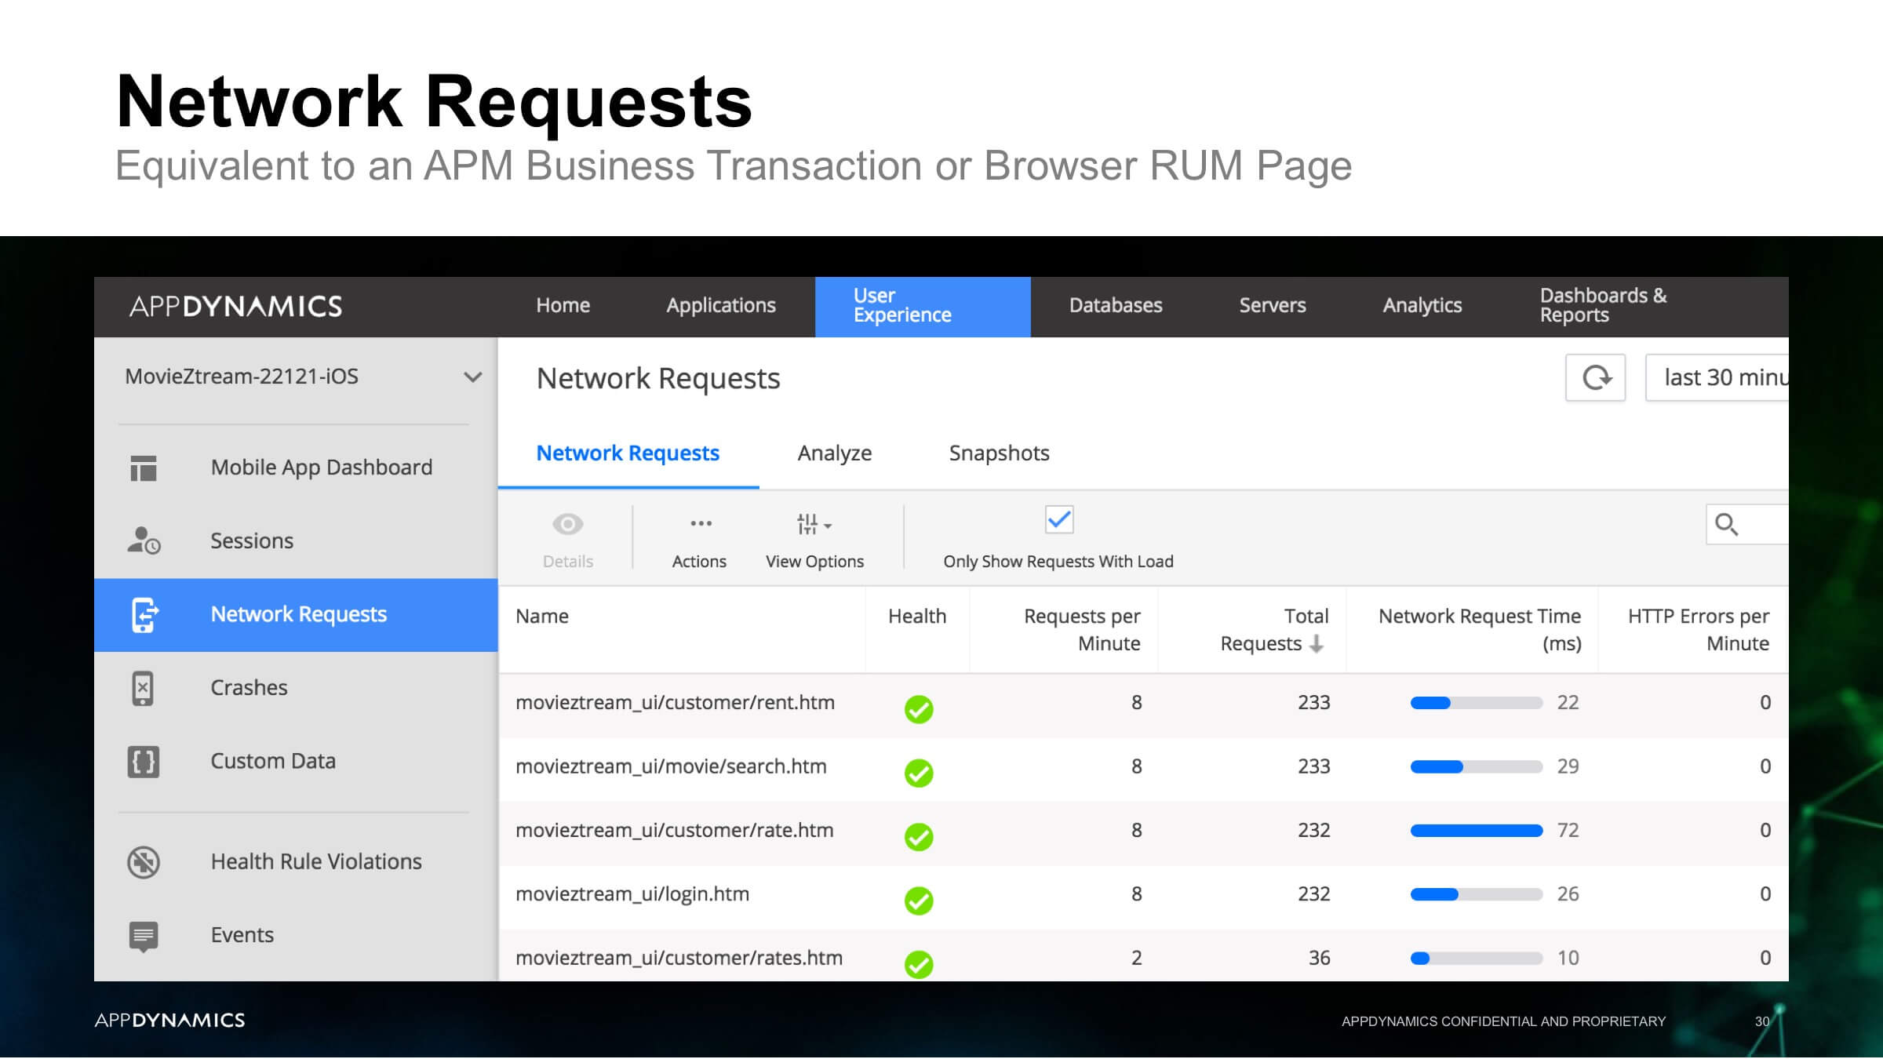Image resolution: width=1883 pixels, height=1059 pixels.
Task: Open Events in the sidebar
Action: (242, 935)
